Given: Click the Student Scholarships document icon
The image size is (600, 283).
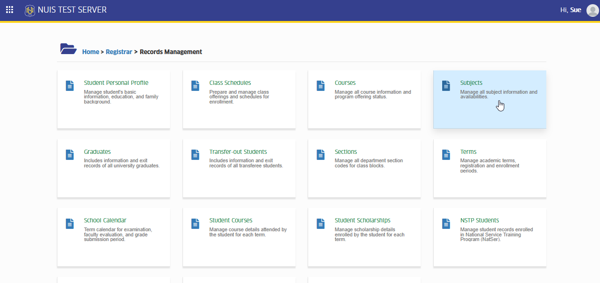Looking at the screenshot, I should (x=320, y=224).
